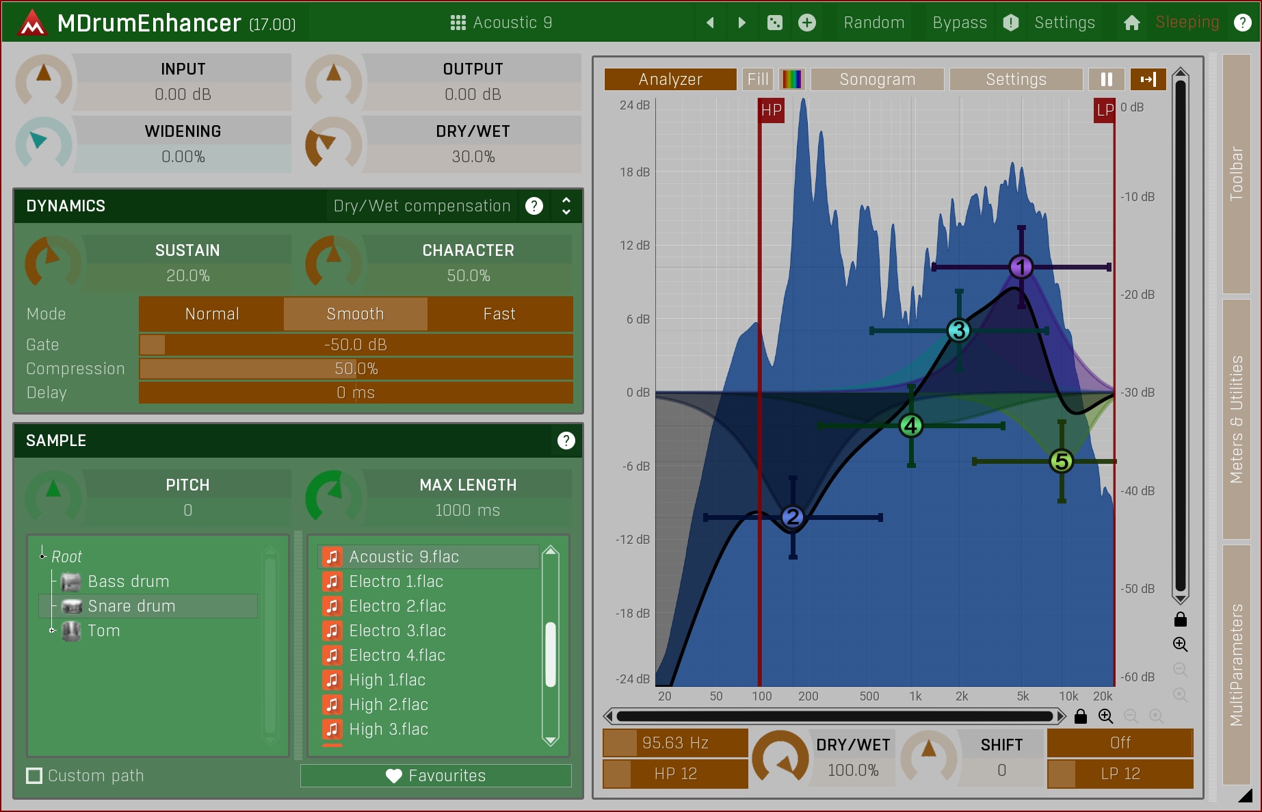Click the randomize dice icon in header
Viewport: 1262px width, 812px height.
tap(774, 23)
